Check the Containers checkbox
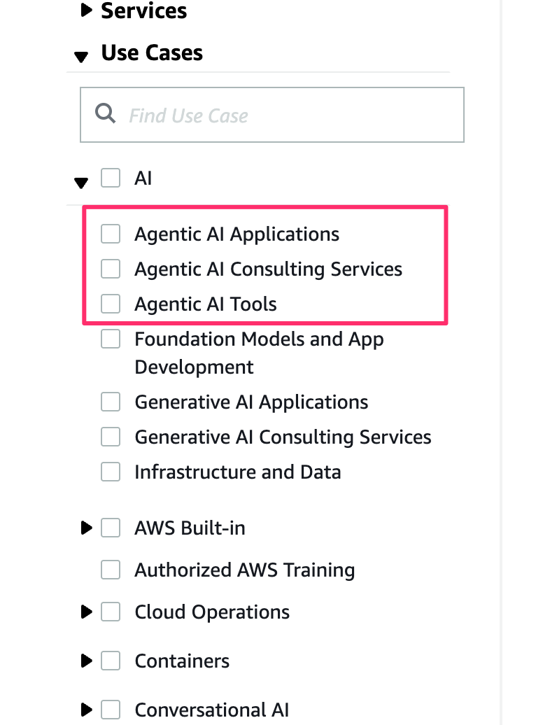Viewport: 536px width, 725px height. pos(111,661)
